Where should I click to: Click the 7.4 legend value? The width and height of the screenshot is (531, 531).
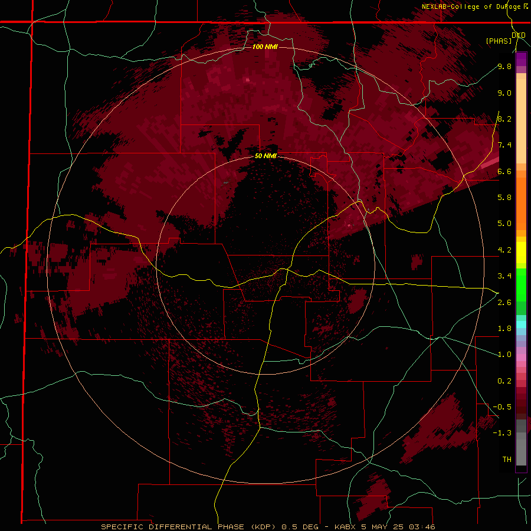(x=504, y=145)
